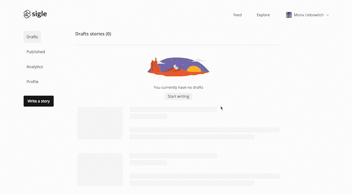
Task: Open the Analytics section
Action: [35, 67]
